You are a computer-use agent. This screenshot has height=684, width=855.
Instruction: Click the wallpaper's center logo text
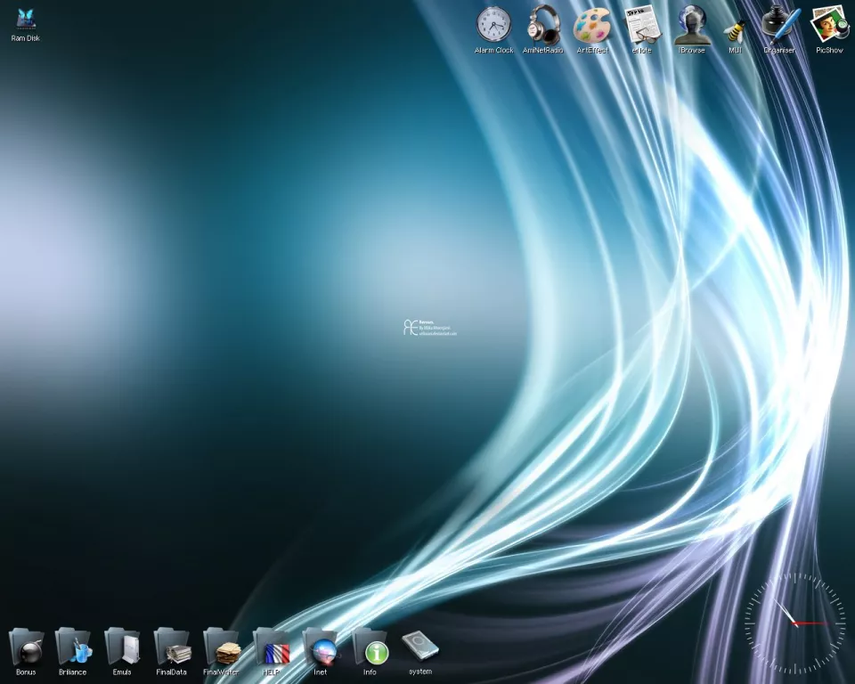429,328
